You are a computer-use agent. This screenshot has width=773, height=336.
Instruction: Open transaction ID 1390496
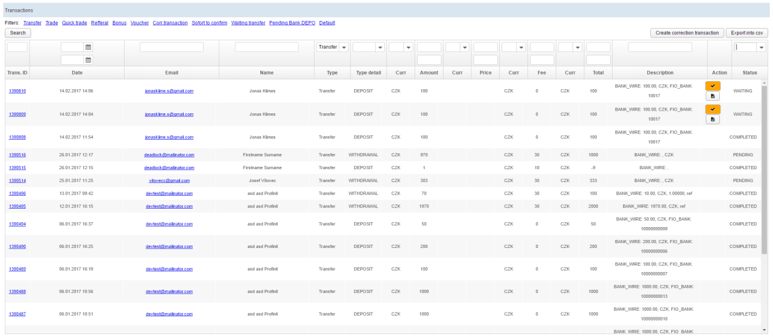[17, 193]
